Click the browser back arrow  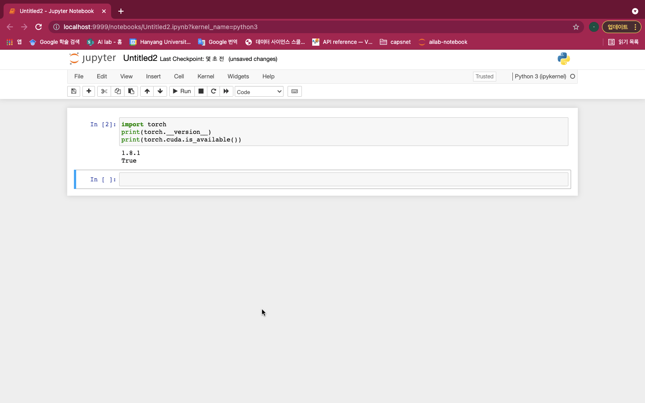point(10,27)
